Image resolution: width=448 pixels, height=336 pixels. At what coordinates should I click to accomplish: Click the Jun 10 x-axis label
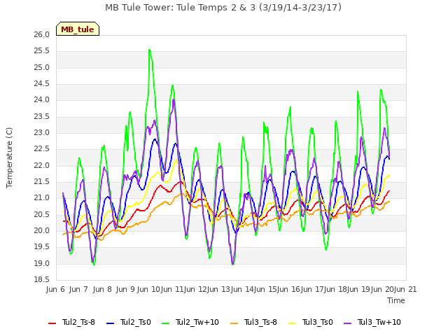pyautogui.click(x=148, y=289)
